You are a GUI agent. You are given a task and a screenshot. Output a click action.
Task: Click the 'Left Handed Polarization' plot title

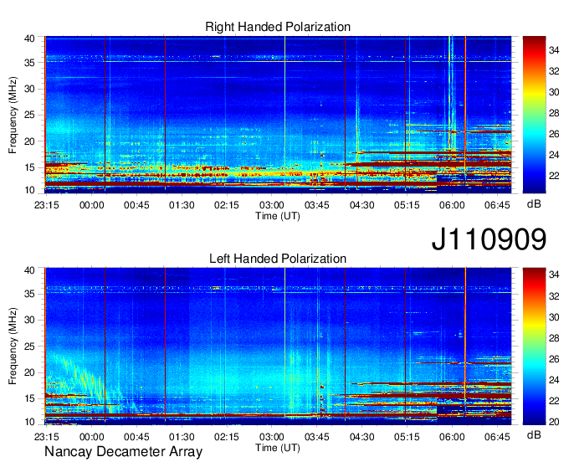[x=278, y=259]
